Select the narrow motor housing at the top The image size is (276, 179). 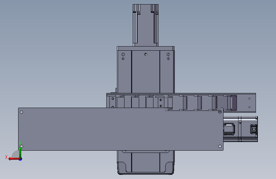tap(145, 25)
